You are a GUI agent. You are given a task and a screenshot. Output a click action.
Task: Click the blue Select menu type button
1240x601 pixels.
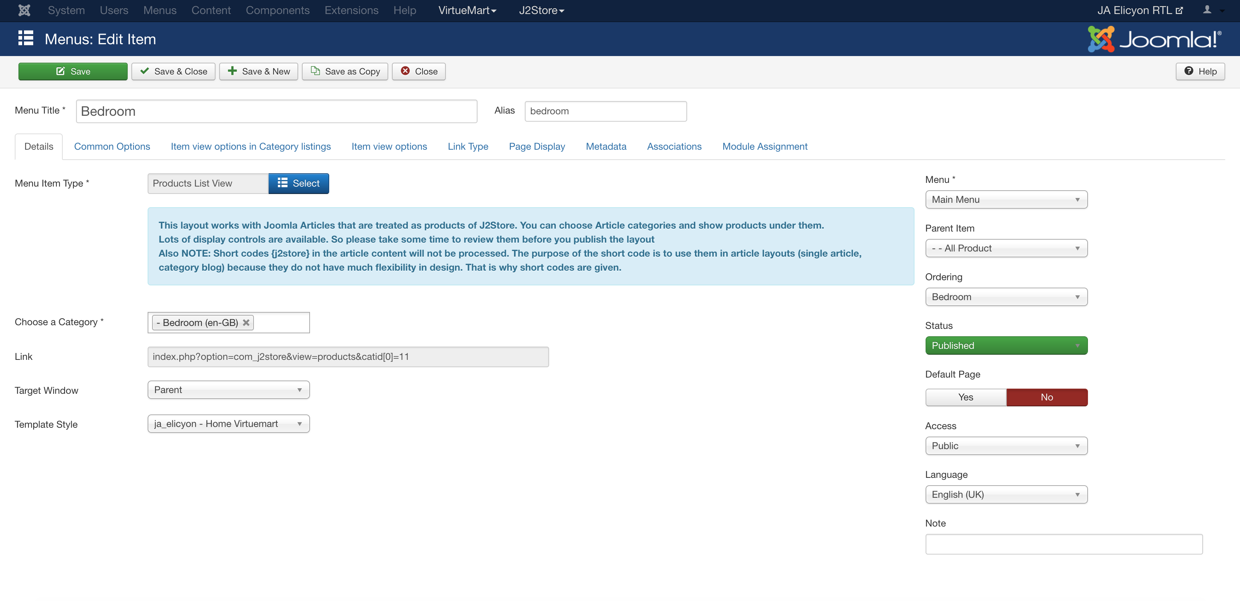[299, 183]
